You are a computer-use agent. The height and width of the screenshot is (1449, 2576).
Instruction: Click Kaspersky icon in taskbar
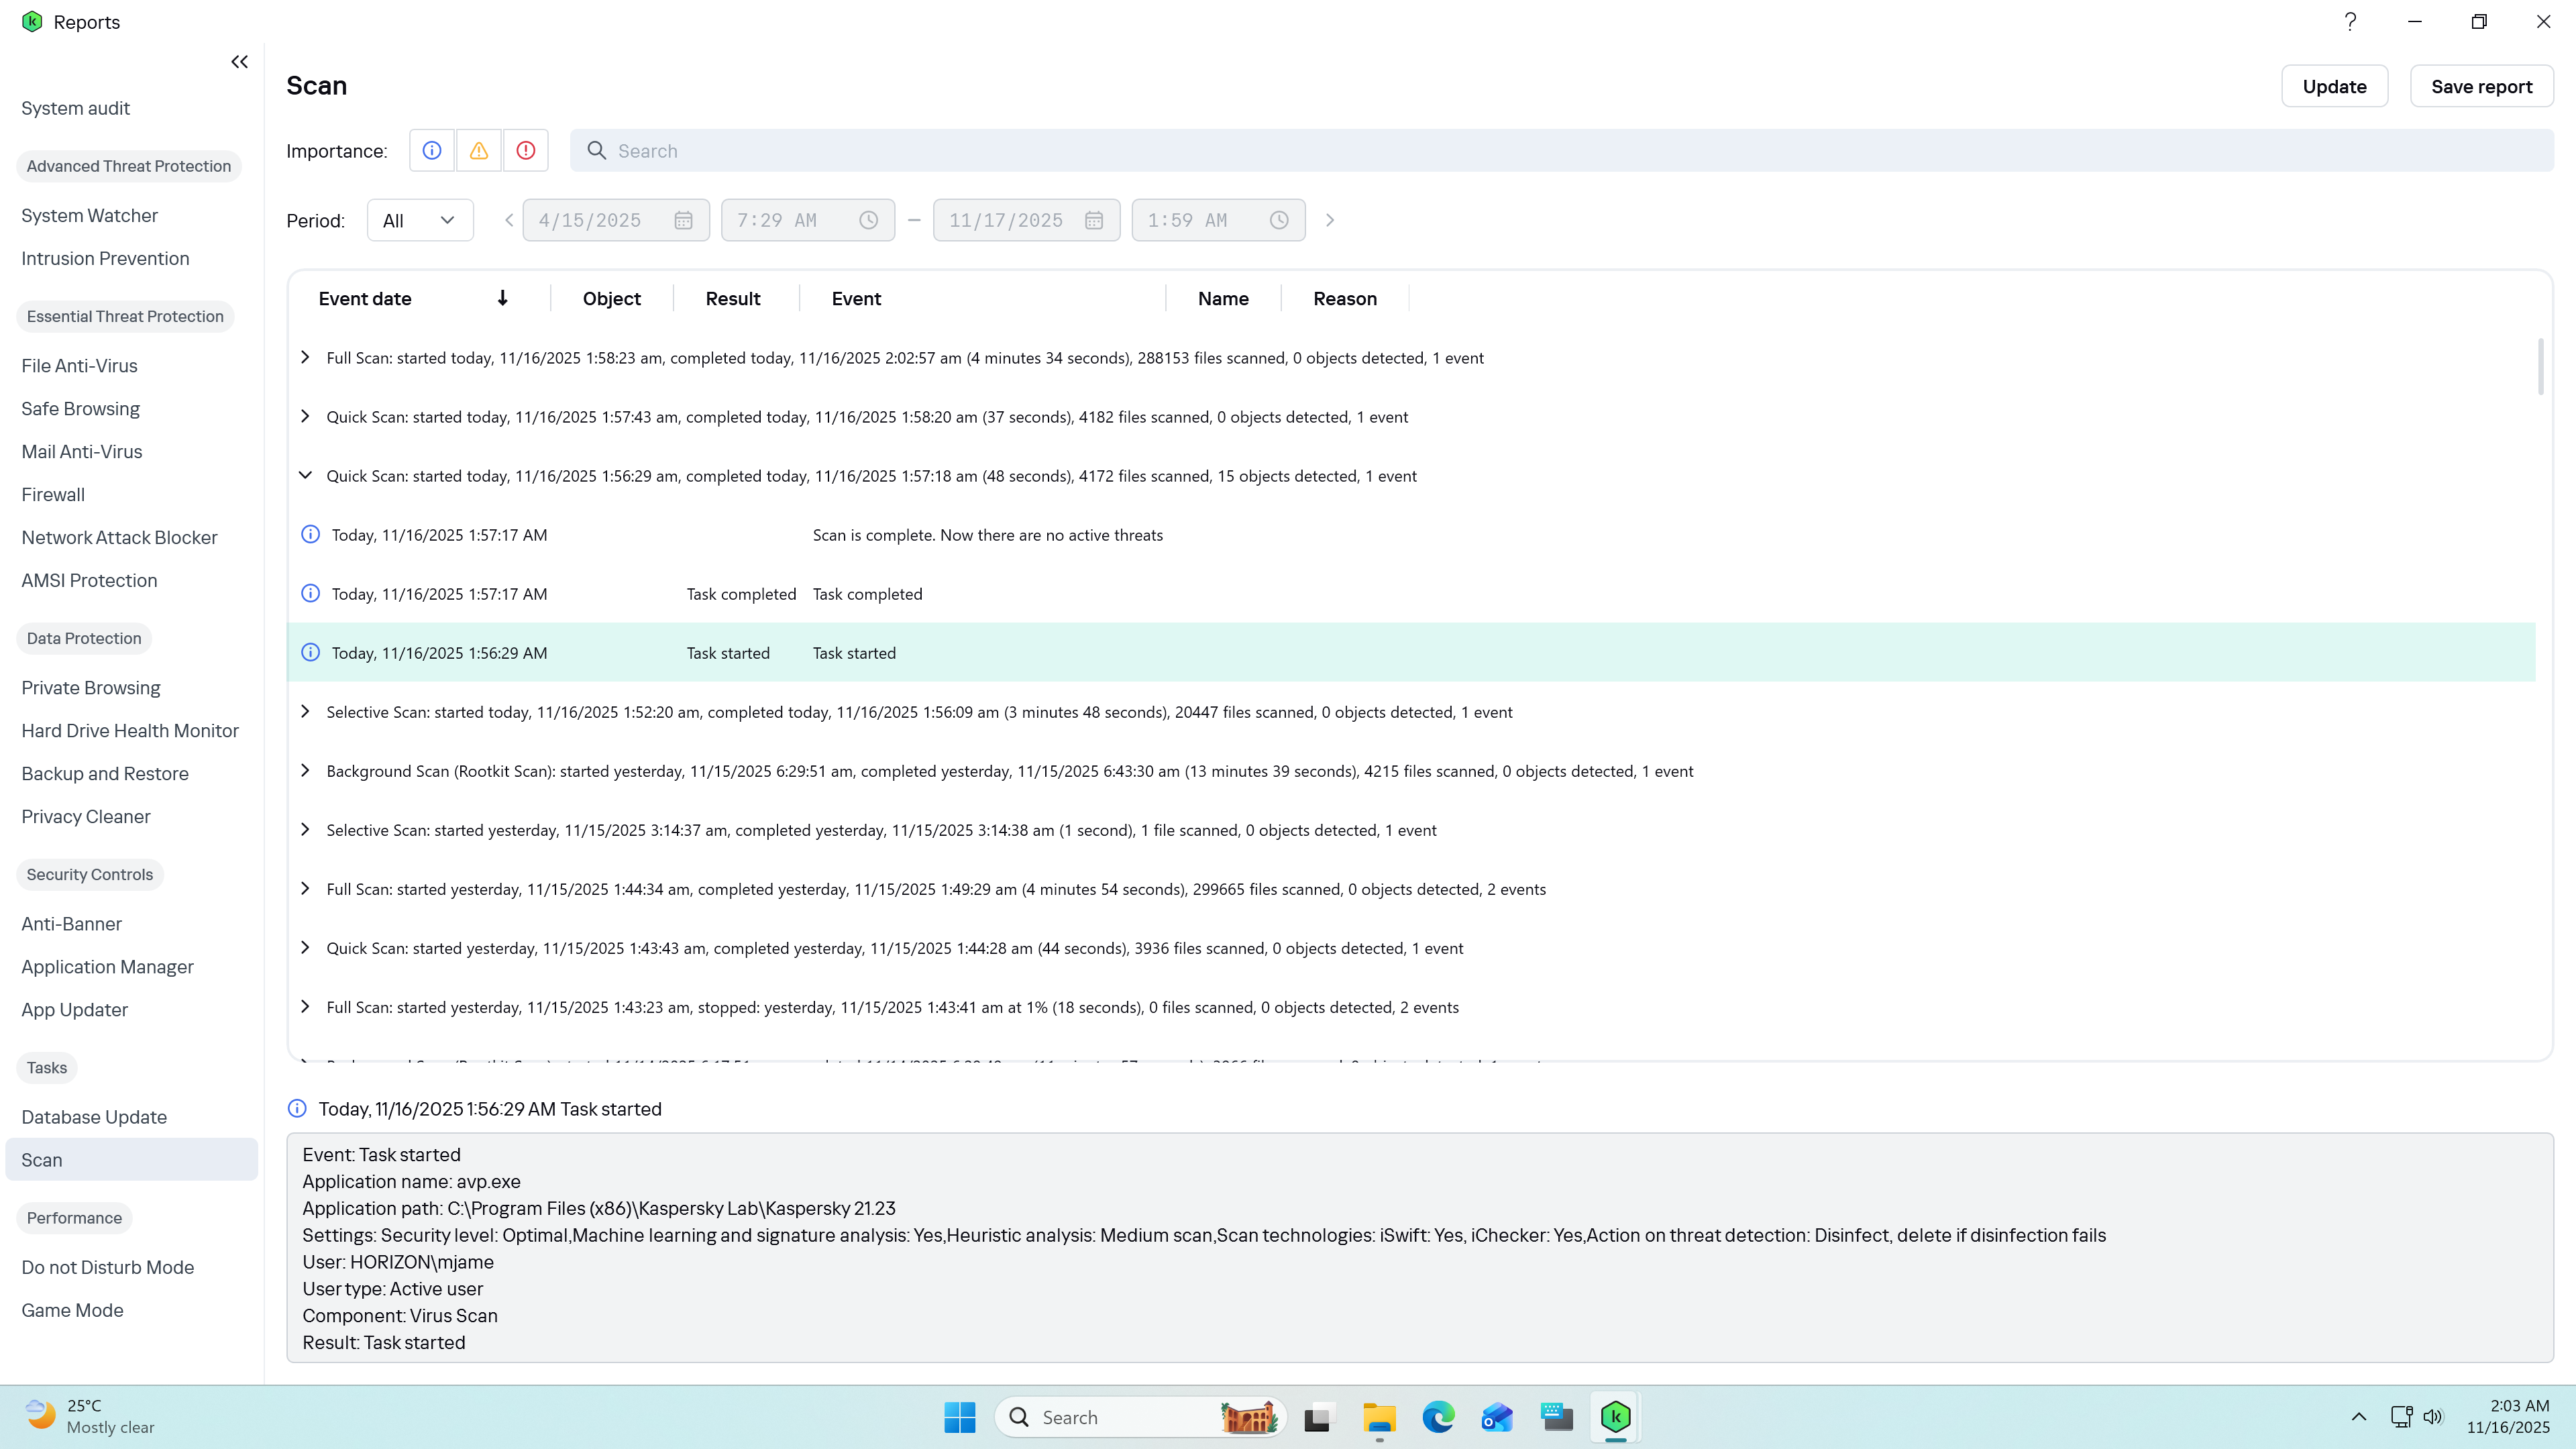pyautogui.click(x=1616, y=1416)
